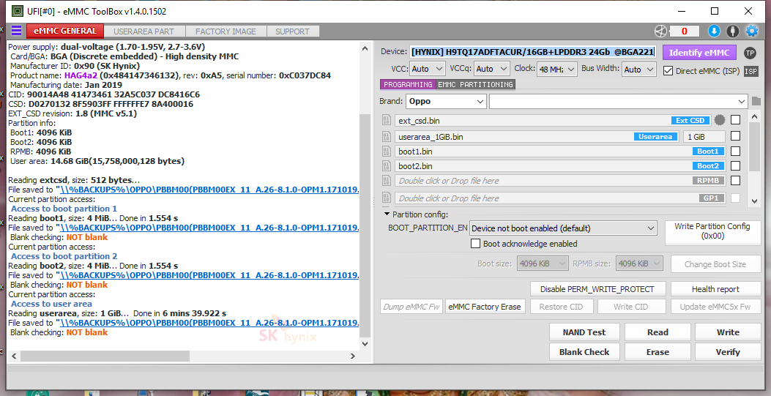Click the file list vertical scrollbar thumb
Image resolution: width=771 pixels, height=396 pixels.
755,147
